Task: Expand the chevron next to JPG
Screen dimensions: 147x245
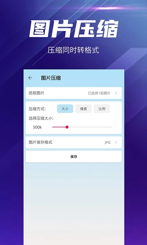Action: coord(116,142)
